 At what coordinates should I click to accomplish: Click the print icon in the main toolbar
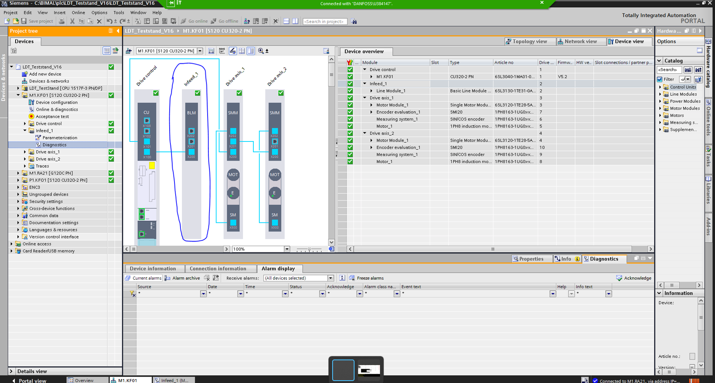(x=61, y=21)
